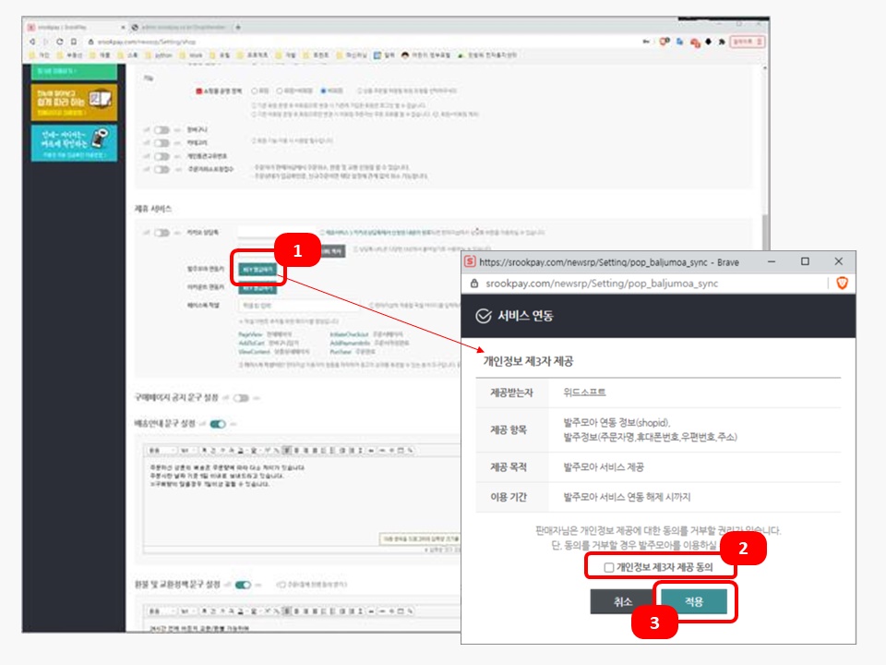
Task: Click the 취소 button in popup
Action: (x=622, y=601)
